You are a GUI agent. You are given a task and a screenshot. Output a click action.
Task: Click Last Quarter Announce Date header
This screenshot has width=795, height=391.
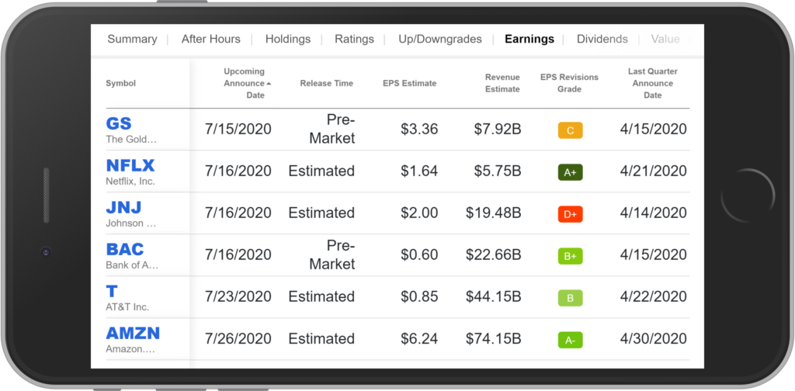coord(652,83)
